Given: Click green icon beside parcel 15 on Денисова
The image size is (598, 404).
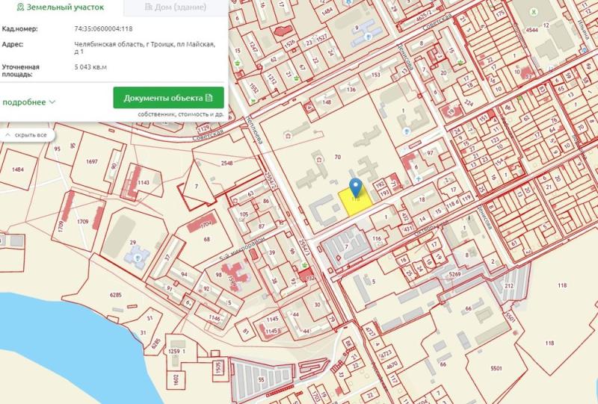Looking at the screenshot, I should pyautogui.click(x=461, y=63).
